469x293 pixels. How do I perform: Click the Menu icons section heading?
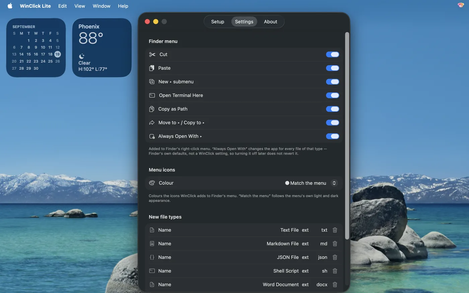coord(162,170)
